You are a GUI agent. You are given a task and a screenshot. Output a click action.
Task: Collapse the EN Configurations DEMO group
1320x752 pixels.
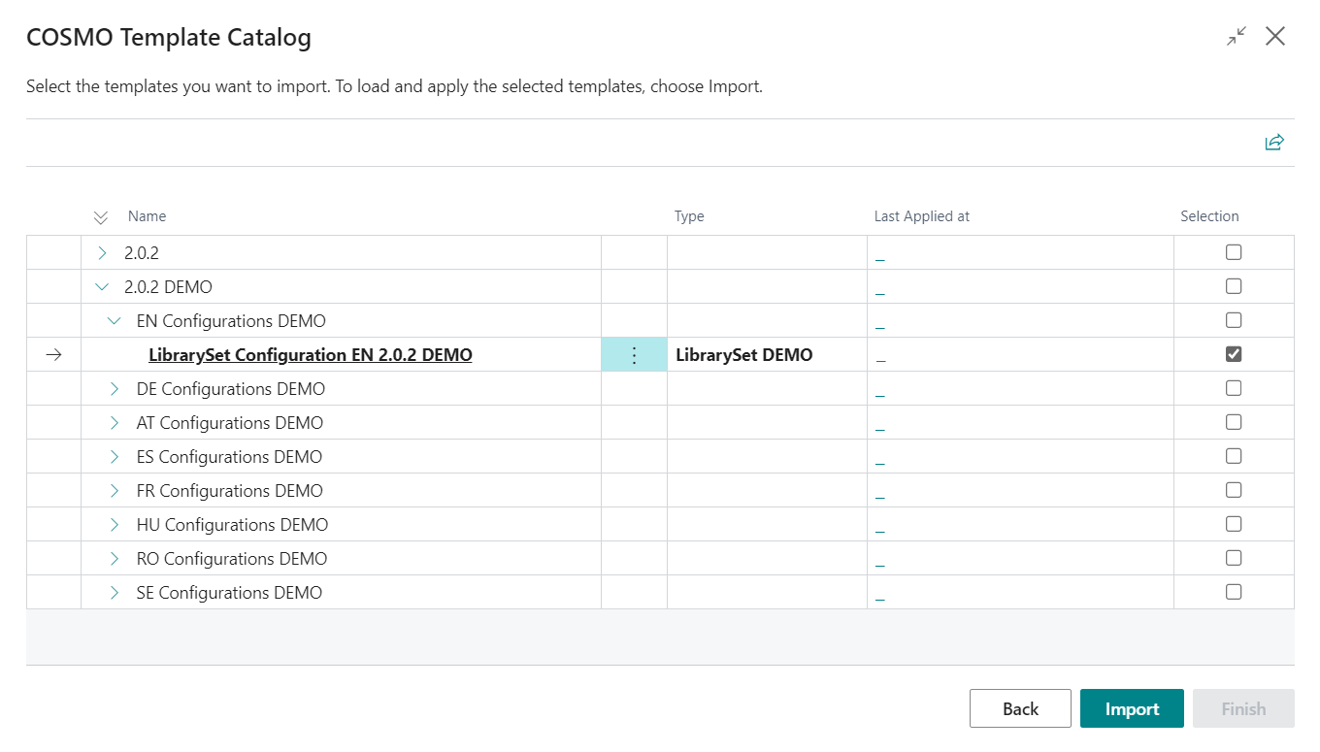(115, 321)
